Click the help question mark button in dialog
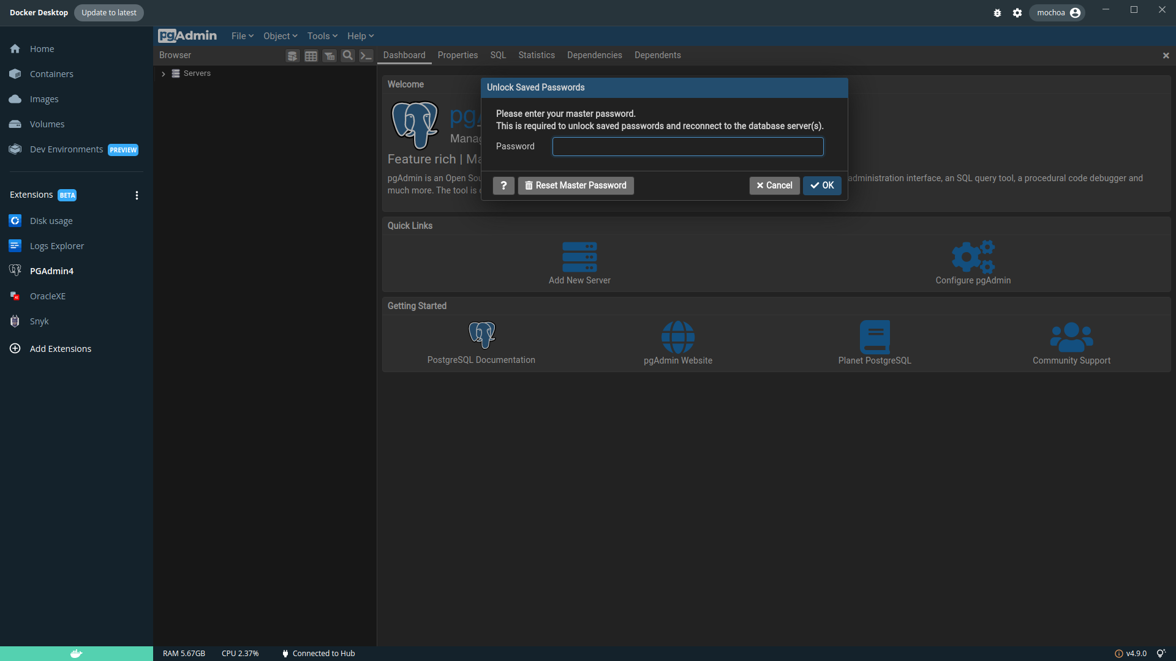The image size is (1176, 661). click(x=503, y=185)
